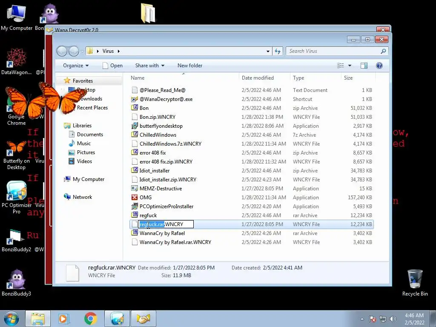
Task: Select Bon.zip.WNCRY file
Action: 158,117
